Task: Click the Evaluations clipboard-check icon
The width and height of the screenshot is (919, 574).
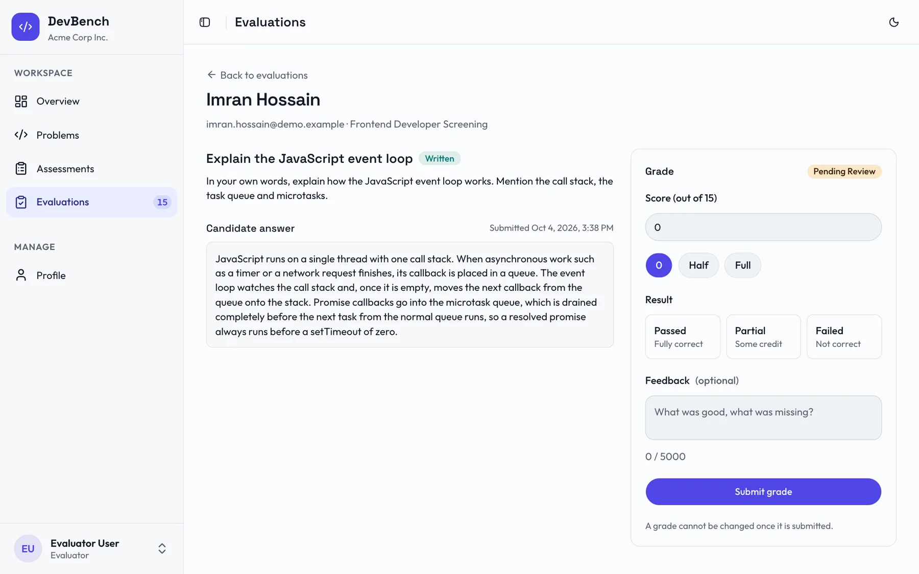Action: [x=21, y=202]
